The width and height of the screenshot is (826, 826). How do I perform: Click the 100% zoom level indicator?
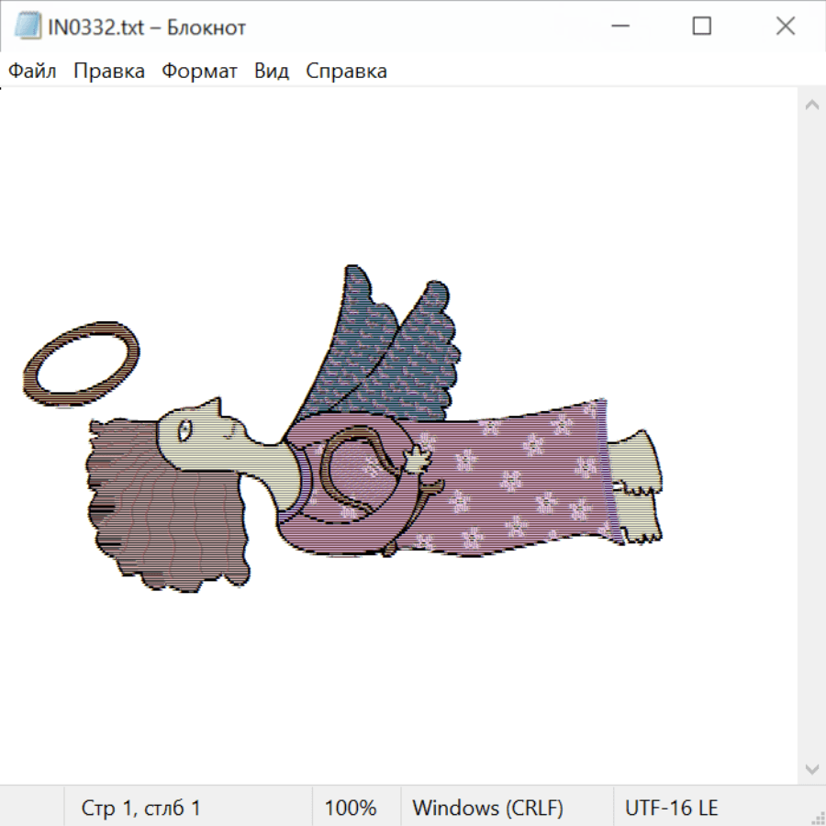[351, 808]
